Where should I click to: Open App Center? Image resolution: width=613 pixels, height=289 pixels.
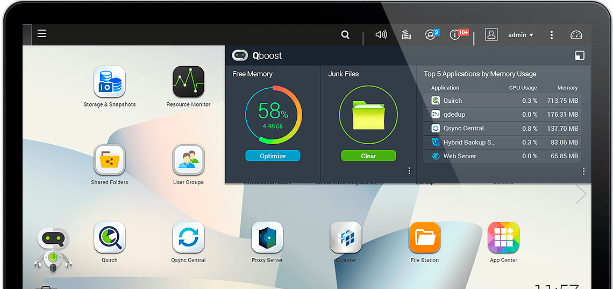click(x=503, y=238)
